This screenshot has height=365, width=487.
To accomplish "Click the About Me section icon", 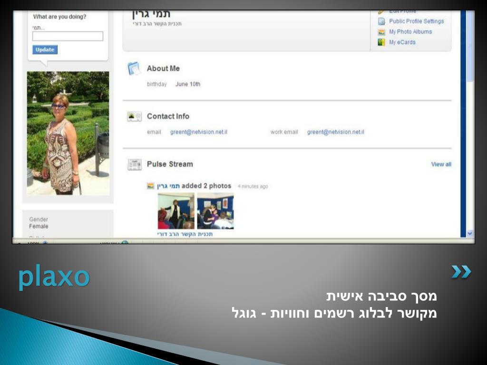I will click(x=134, y=68).
